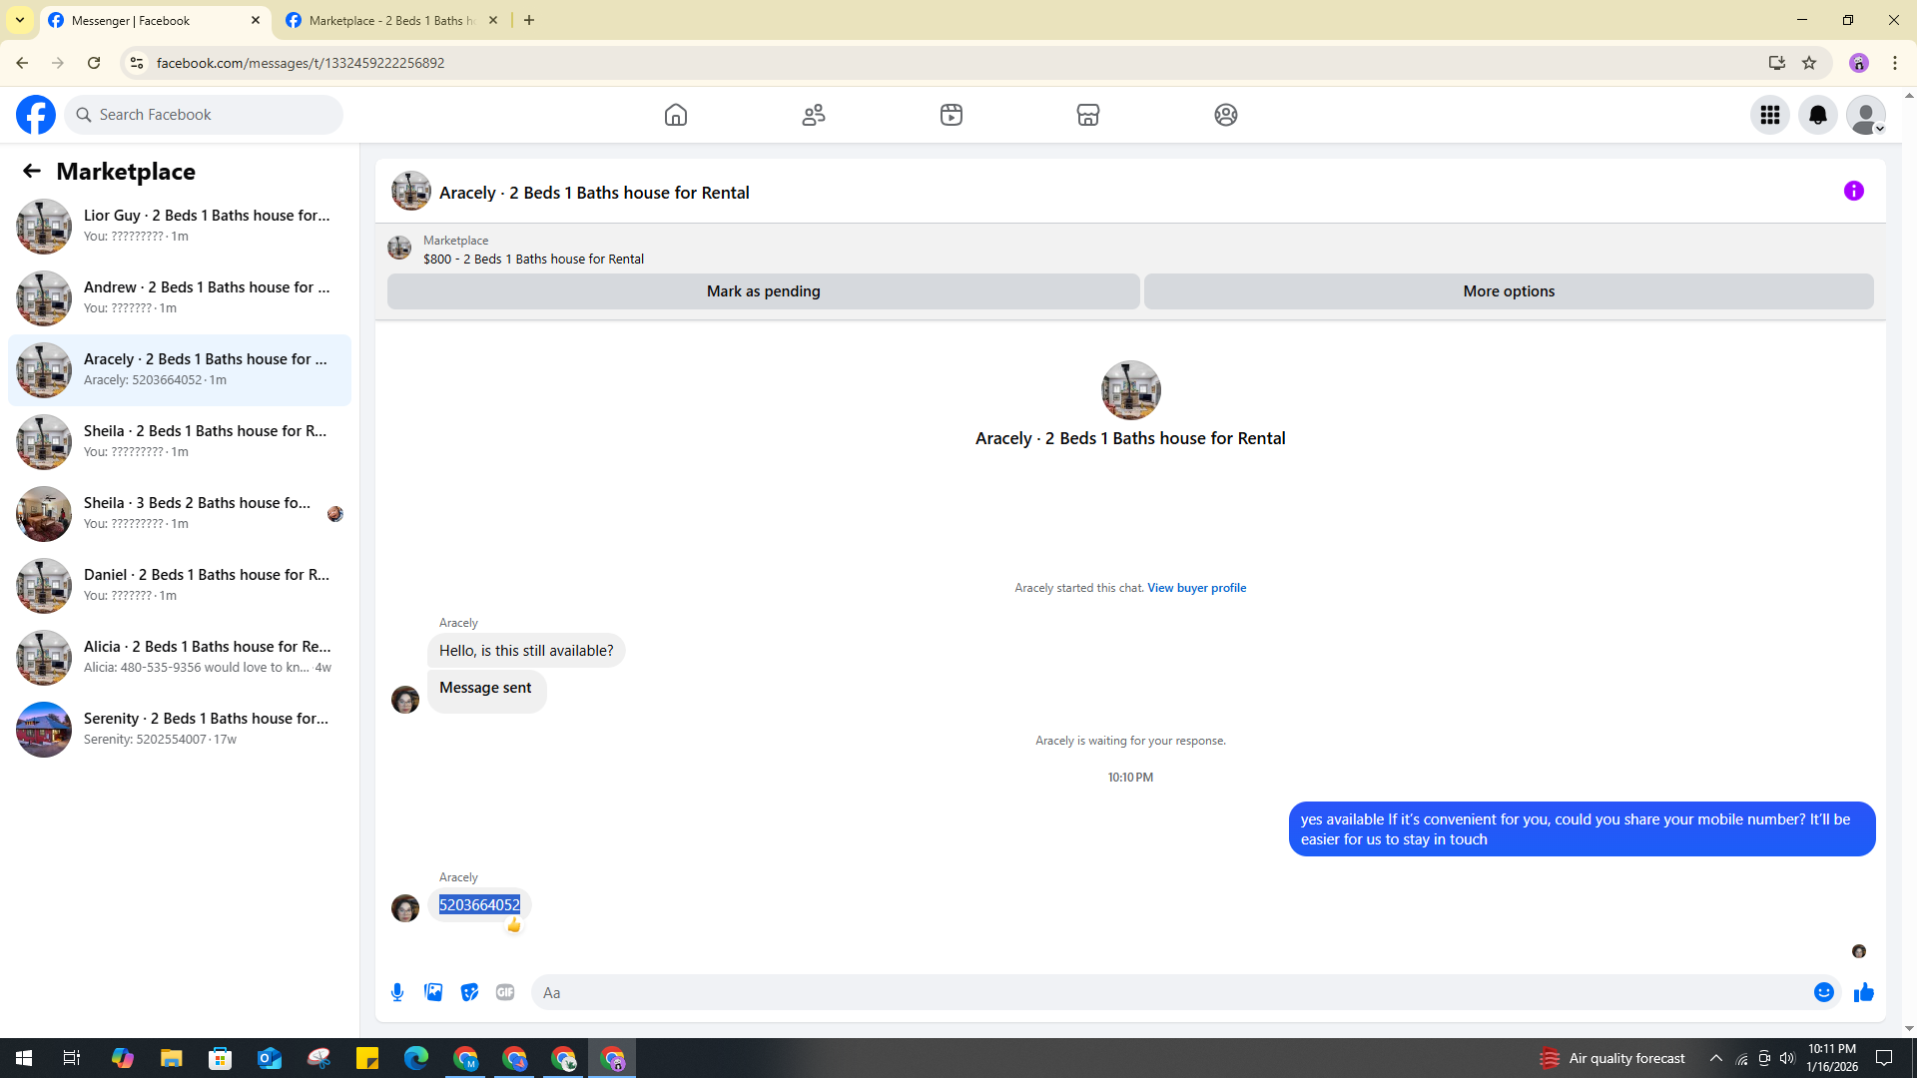The image size is (1917, 1078).
Task: Open conversation information purple icon
Action: pyautogui.click(x=1853, y=191)
